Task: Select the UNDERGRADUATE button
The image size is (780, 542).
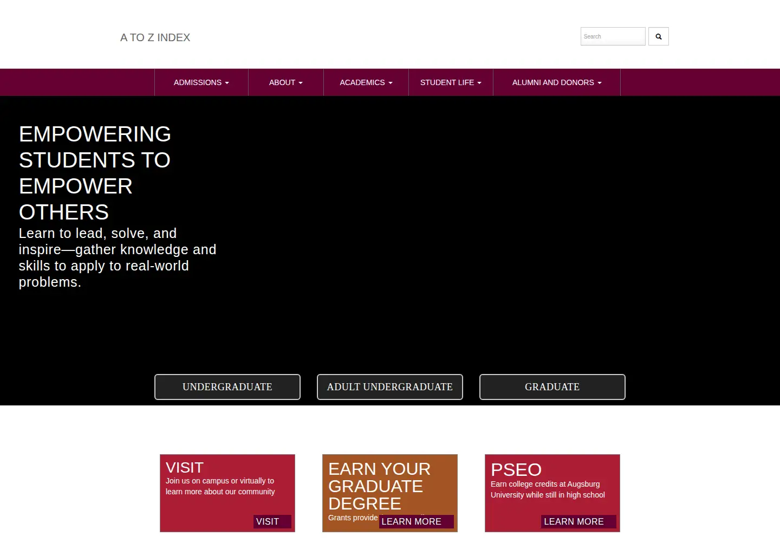Action: (x=227, y=387)
